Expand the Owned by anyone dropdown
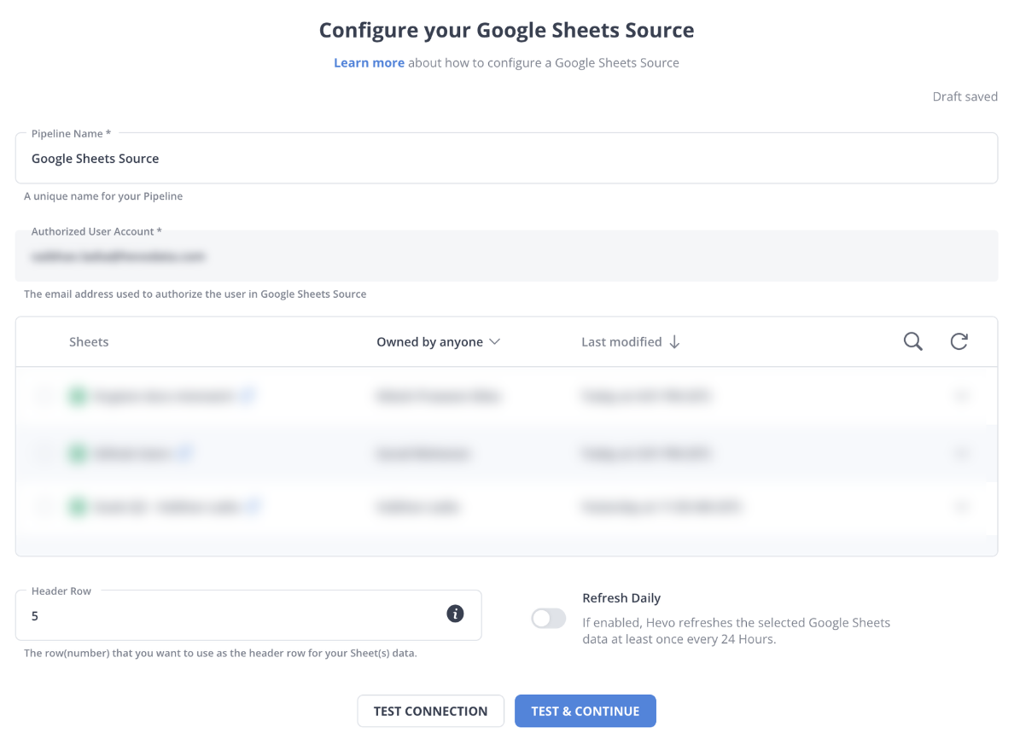Screen dimensions: 1014x739 tap(439, 341)
